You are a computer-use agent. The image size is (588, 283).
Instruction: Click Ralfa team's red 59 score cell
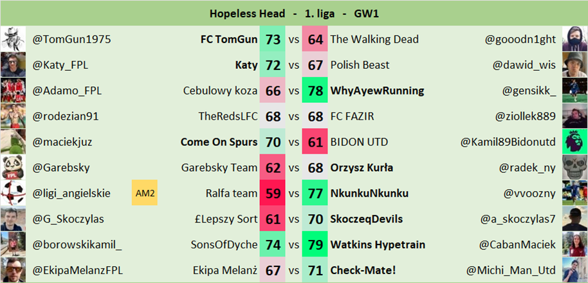click(x=273, y=193)
